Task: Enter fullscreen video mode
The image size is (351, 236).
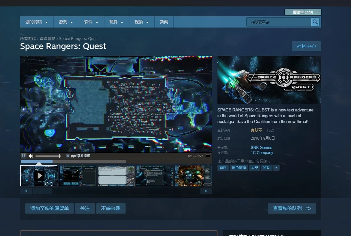Action: 208,156
